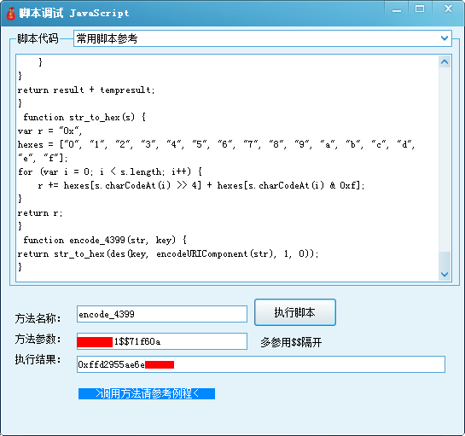Click the money bag app icon
This screenshot has height=436, width=465.
click(x=11, y=14)
